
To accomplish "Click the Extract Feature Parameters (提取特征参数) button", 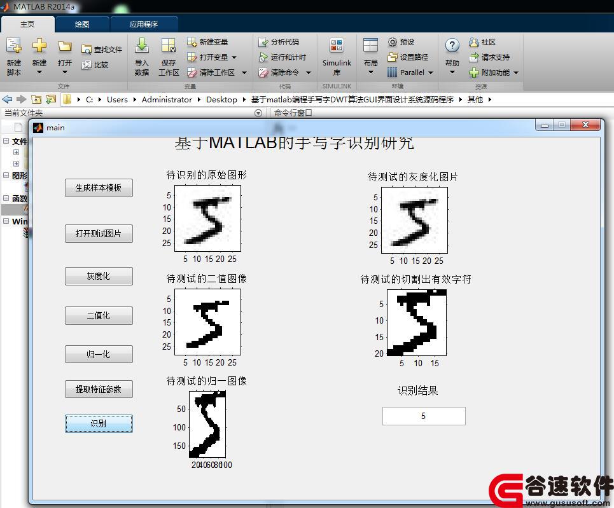I will (99, 389).
